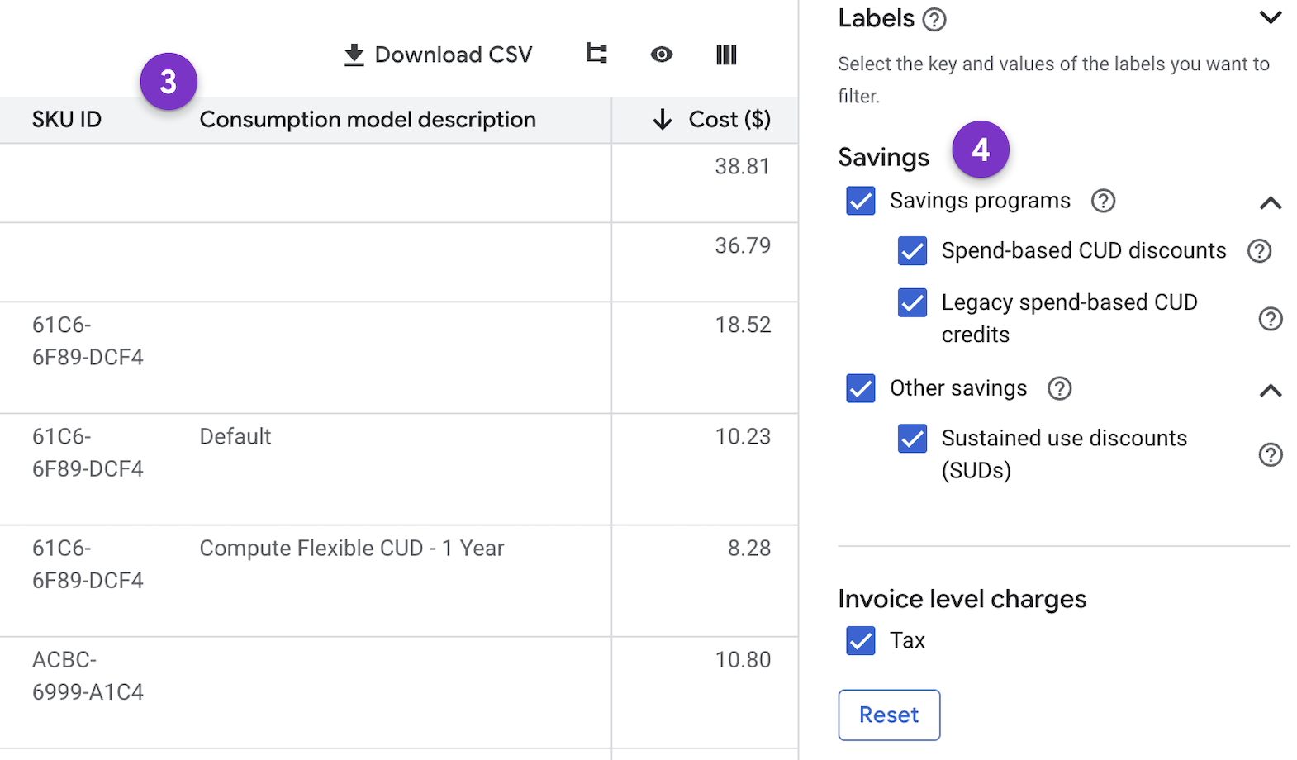Click help icon beside Savings programs

1103,201
